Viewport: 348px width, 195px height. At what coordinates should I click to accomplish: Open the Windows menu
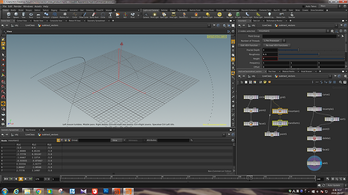(x=28, y=6)
